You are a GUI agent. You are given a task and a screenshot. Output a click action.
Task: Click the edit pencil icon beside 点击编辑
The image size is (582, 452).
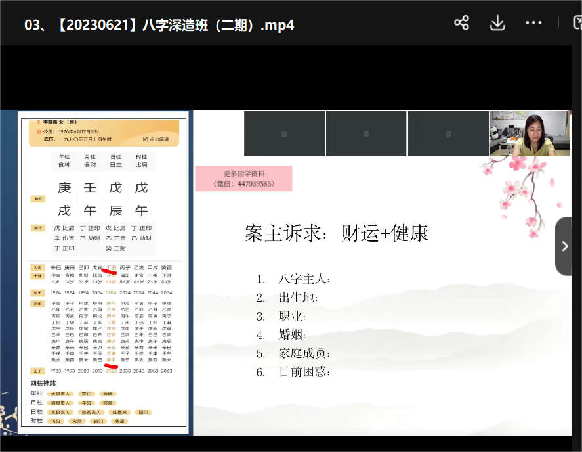click(145, 139)
